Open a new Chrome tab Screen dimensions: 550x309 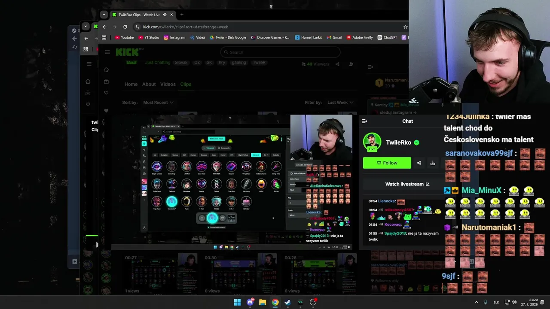click(x=182, y=15)
